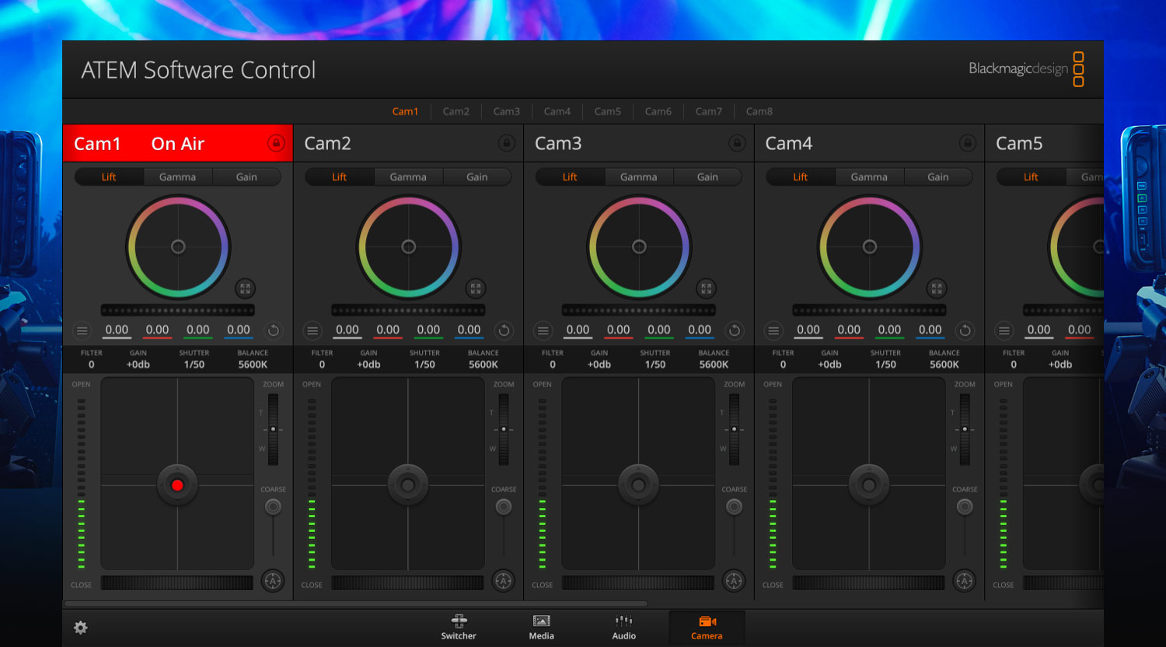
Task: Unlock the Cam1 On Air controller
Action: point(278,143)
